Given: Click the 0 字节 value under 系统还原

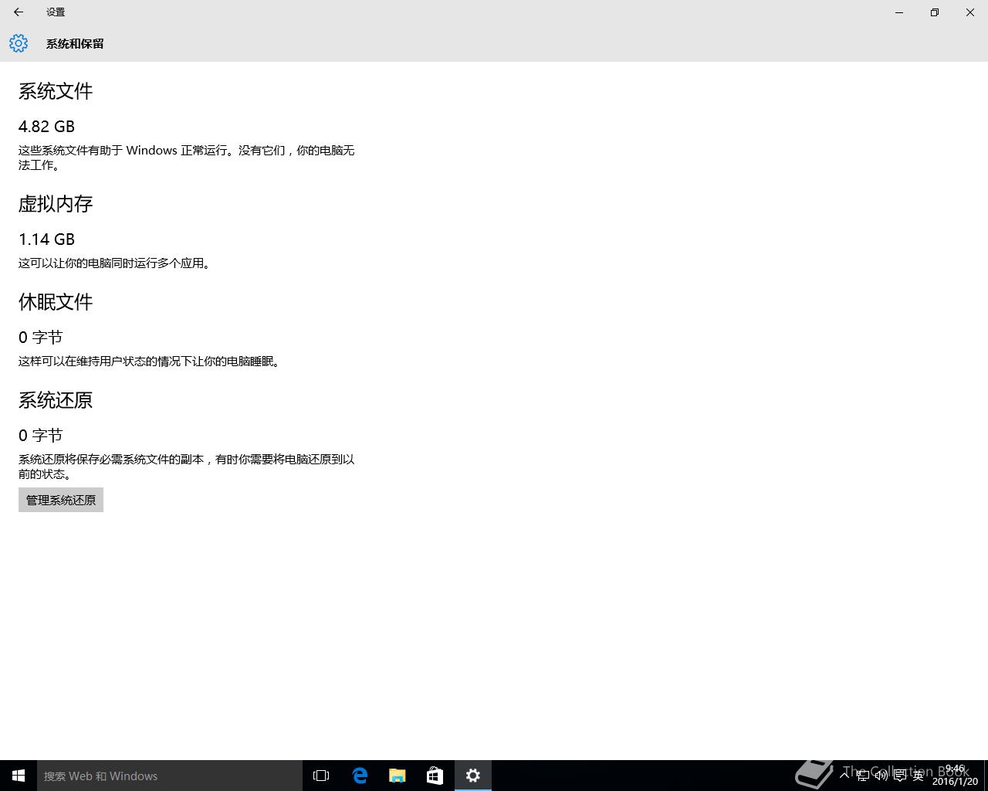Looking at the screenshot, I should [x=40, y=436].
